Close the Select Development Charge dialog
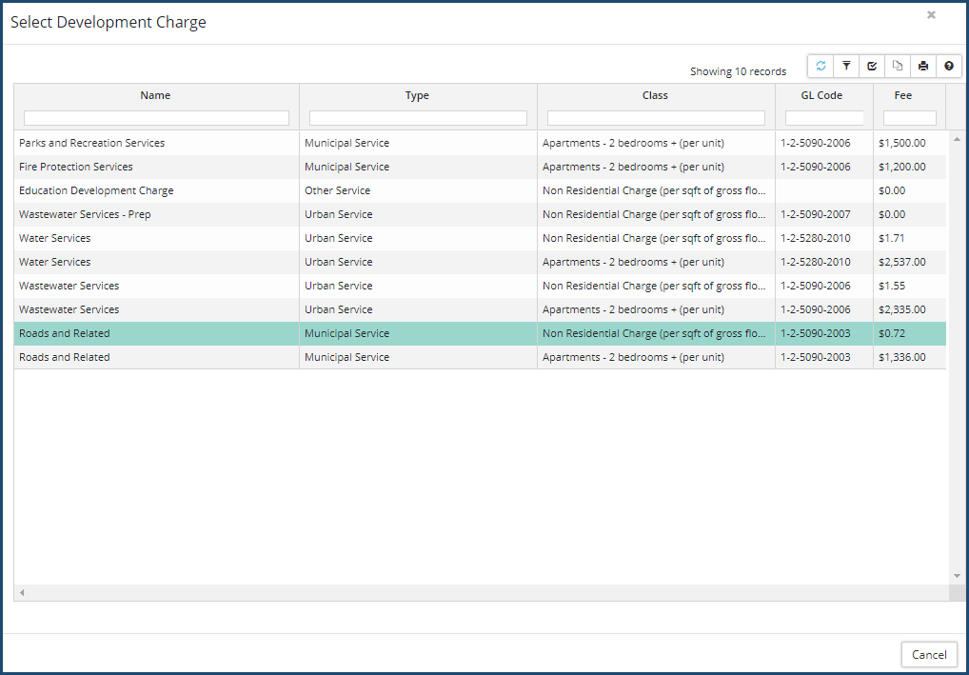Screen dimensions: 969x675 [x=931, y=15]
